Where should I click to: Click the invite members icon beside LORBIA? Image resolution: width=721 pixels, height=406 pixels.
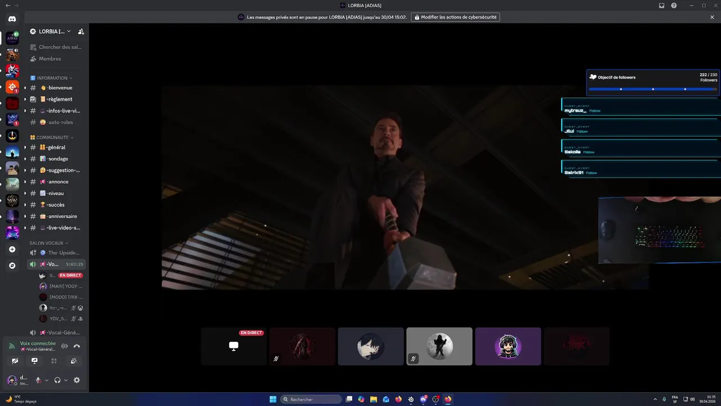point(81,32)
